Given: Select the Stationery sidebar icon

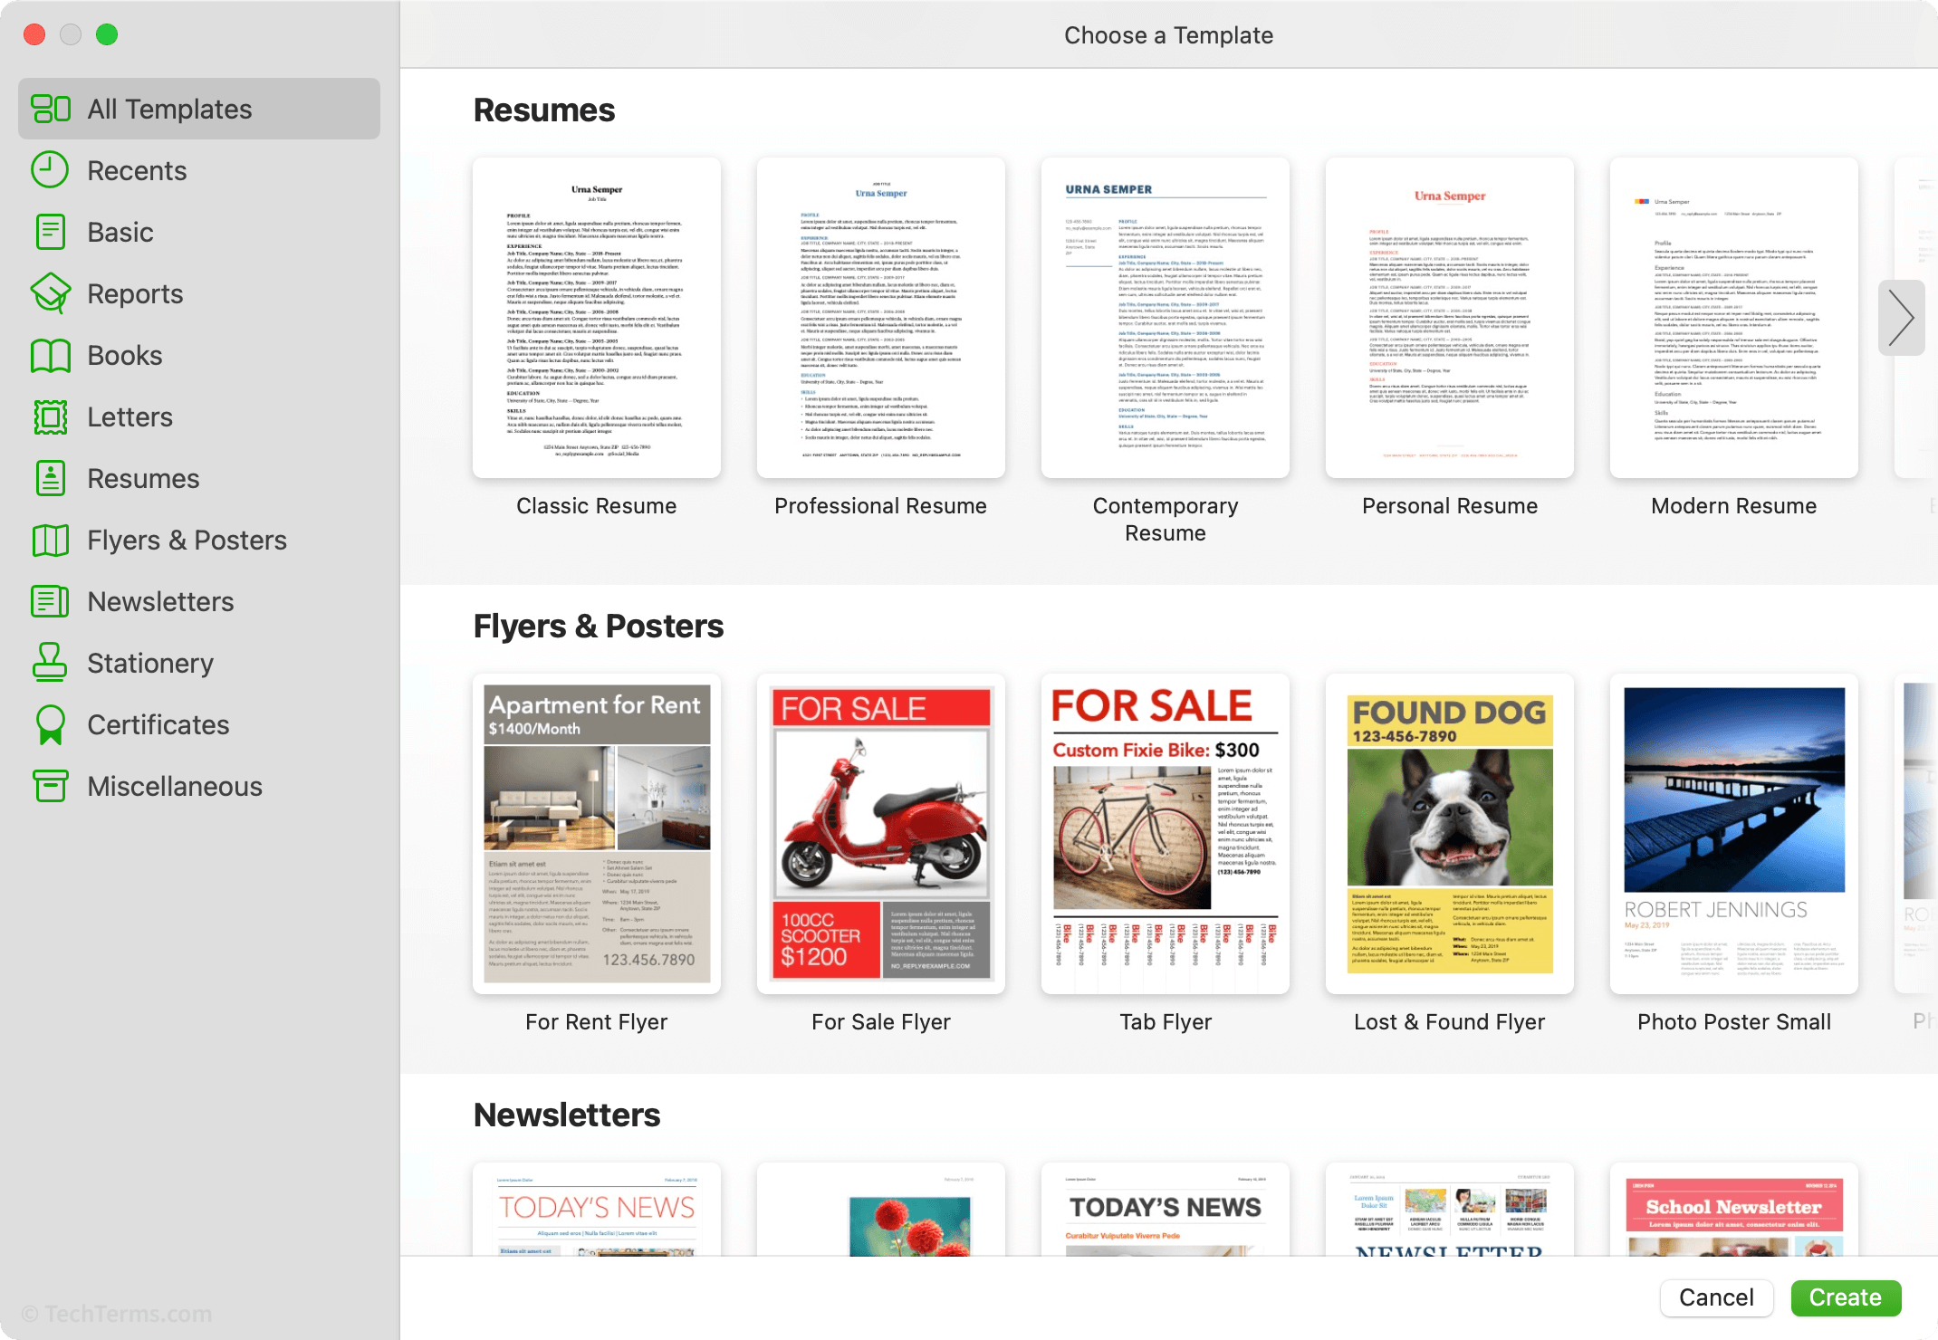Looking at the screenshot, I should [52, 663].
